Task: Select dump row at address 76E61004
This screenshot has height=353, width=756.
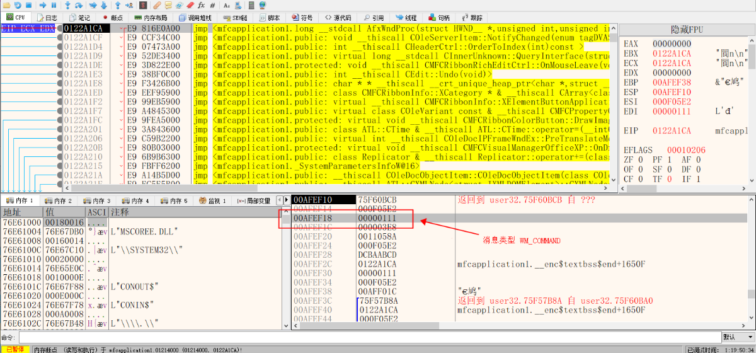Action: point(142,231)
